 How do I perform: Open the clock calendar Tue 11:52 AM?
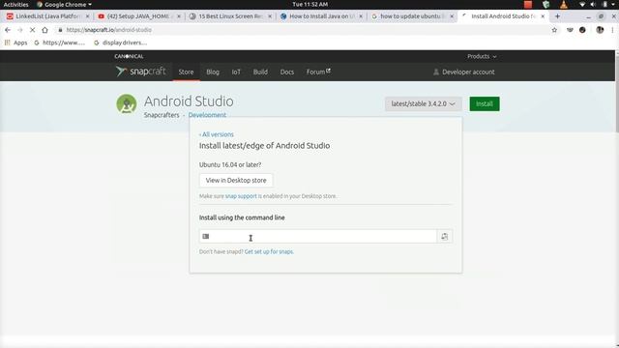309,4
